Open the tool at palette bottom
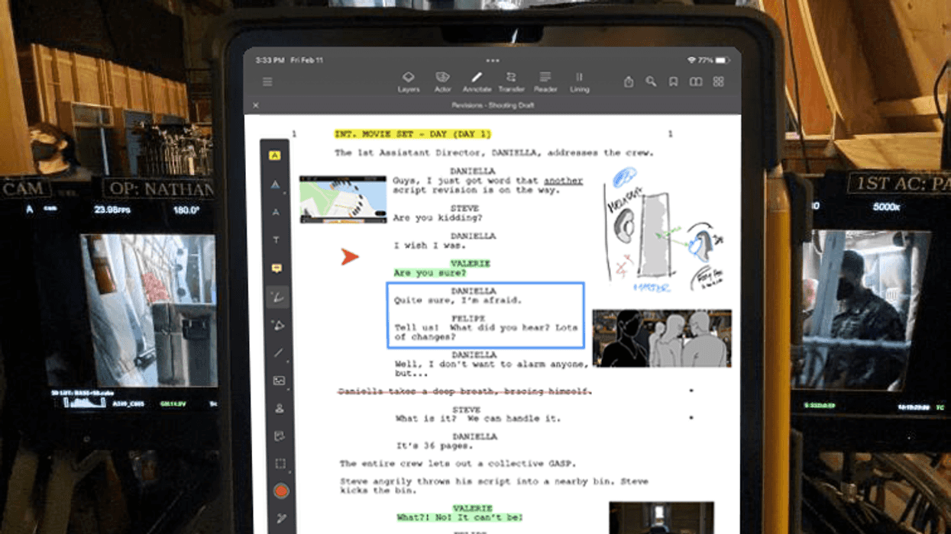The image size is (951, 534). coord(281,519)
